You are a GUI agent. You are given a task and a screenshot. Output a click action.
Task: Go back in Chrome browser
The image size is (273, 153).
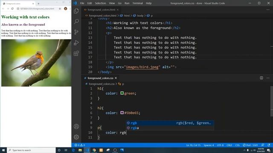[x=3, y=8]
